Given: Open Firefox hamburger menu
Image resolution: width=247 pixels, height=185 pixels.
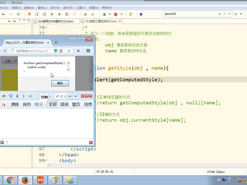Looking at the screenshot, I should tap(88, 51).
